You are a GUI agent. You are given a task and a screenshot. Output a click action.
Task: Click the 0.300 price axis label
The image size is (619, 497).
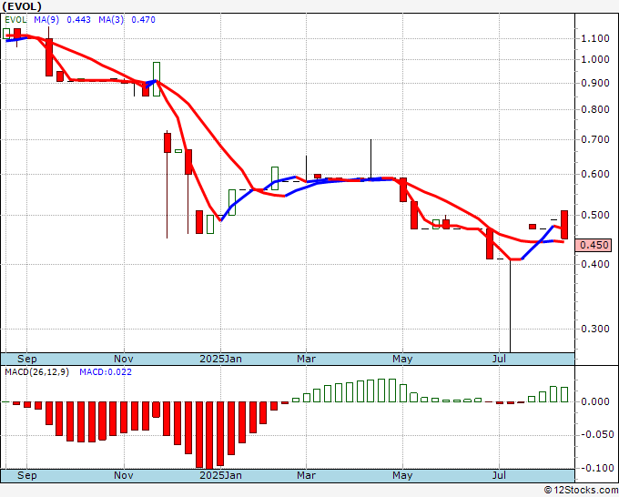pyautogui.click(x=595, y=329)
